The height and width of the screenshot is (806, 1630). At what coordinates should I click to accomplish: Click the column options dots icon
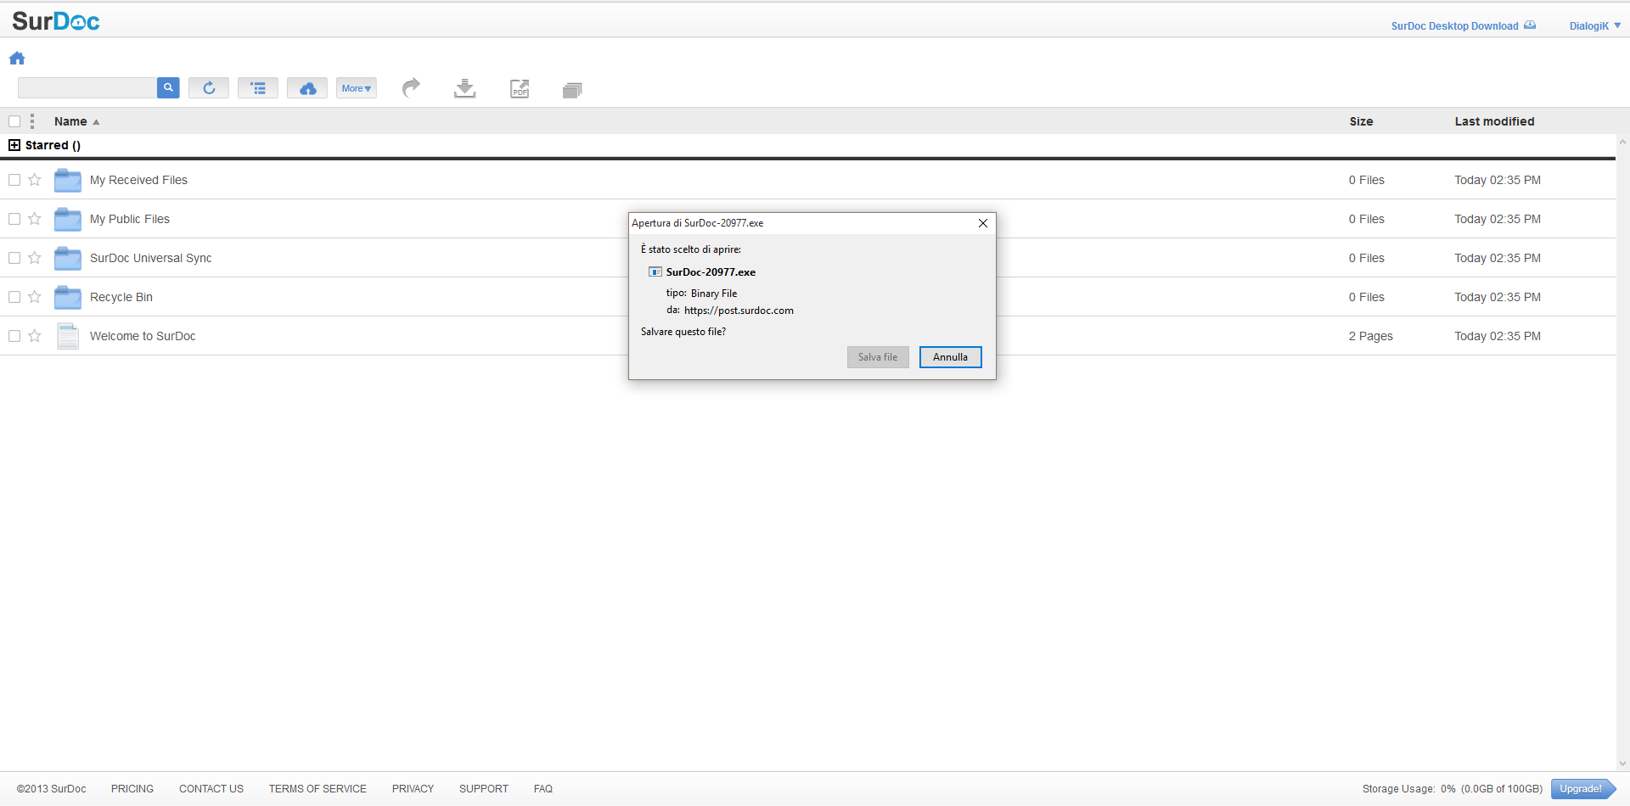[x=32, y=121]
